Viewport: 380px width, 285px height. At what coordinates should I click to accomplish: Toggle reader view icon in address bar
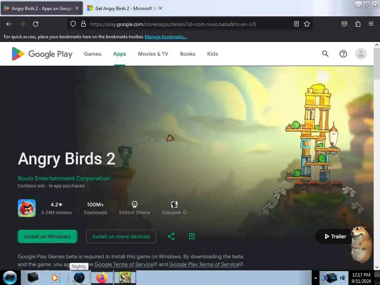click(297, 24)
